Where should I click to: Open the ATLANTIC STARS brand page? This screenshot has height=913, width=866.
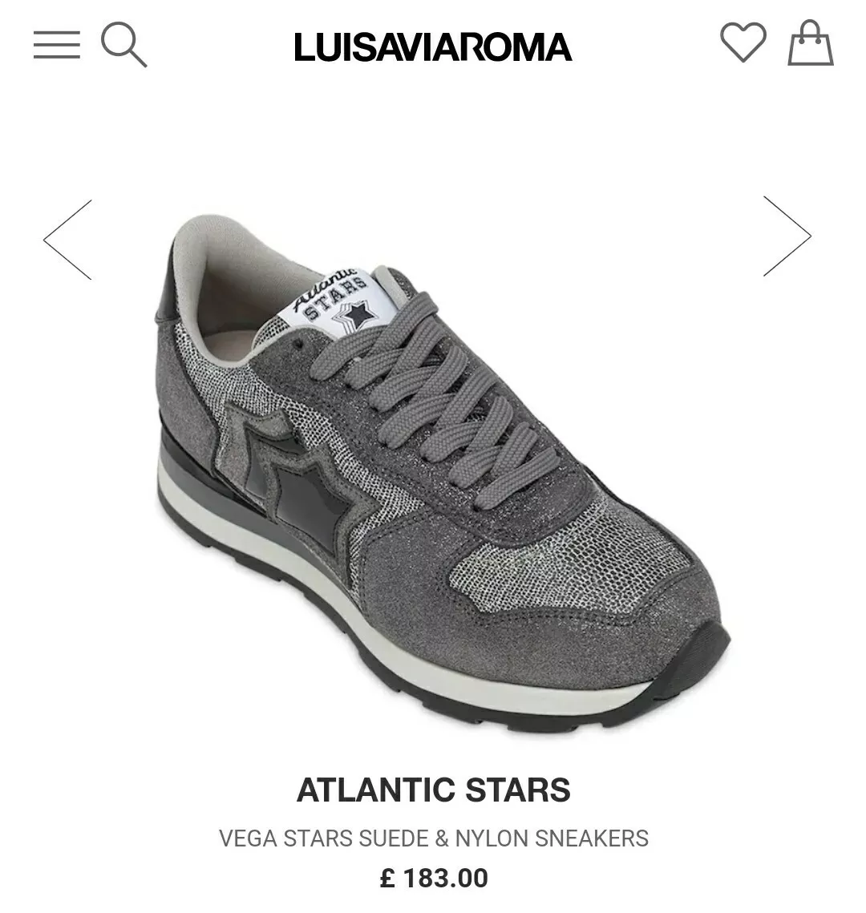pos(433,790)
